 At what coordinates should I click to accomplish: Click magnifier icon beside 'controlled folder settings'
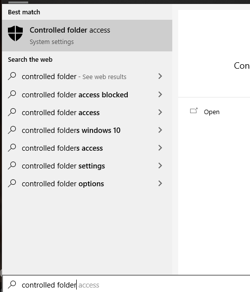12,166
